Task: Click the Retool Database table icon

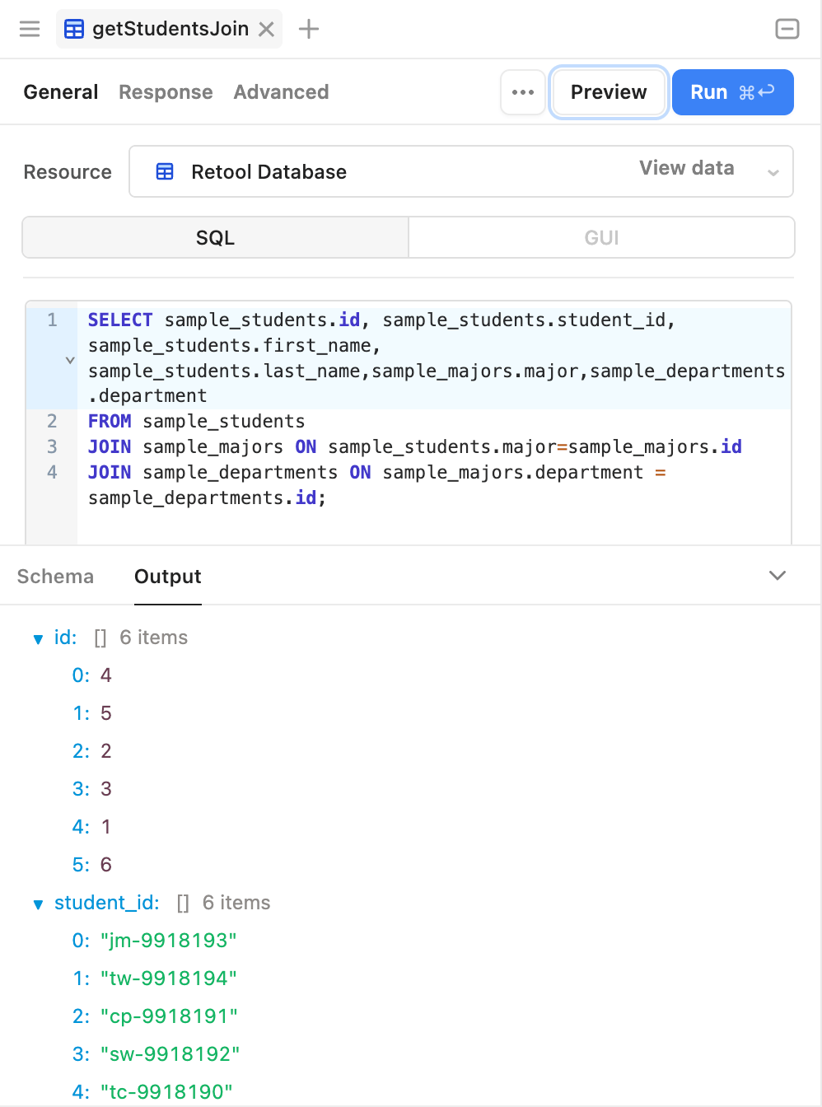Action: click(165, 171)
